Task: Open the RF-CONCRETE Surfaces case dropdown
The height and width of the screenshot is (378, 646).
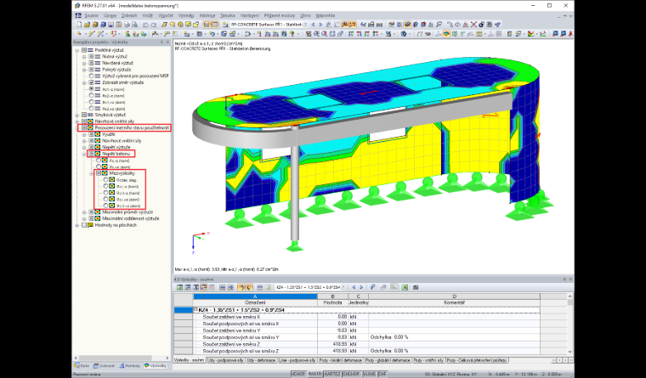Action: 306,25
